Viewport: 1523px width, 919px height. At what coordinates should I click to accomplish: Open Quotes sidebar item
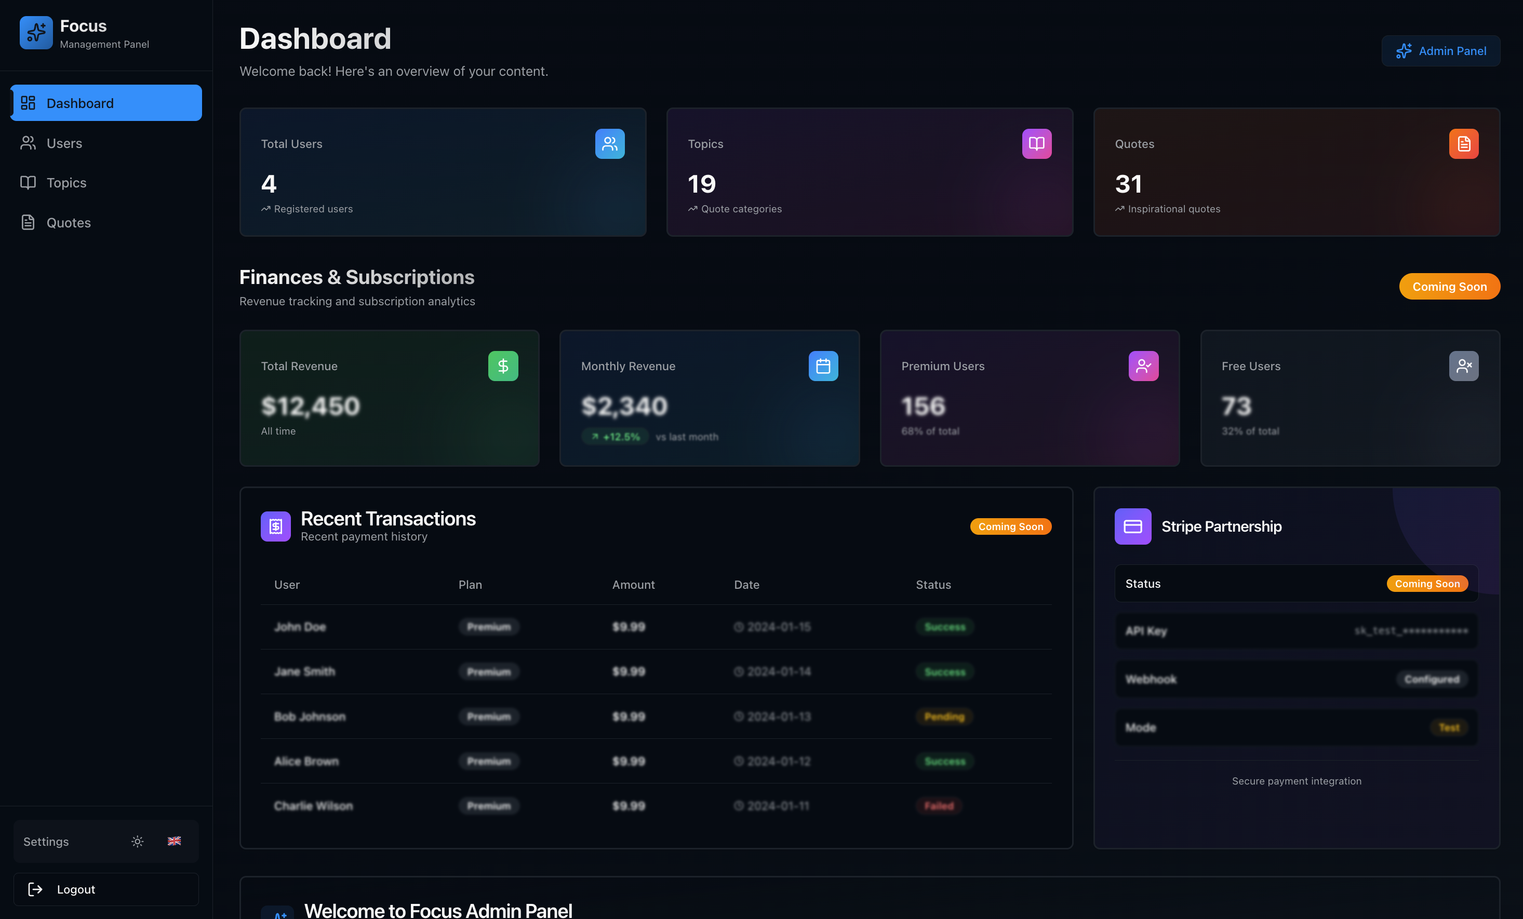[x=69, y=223]
